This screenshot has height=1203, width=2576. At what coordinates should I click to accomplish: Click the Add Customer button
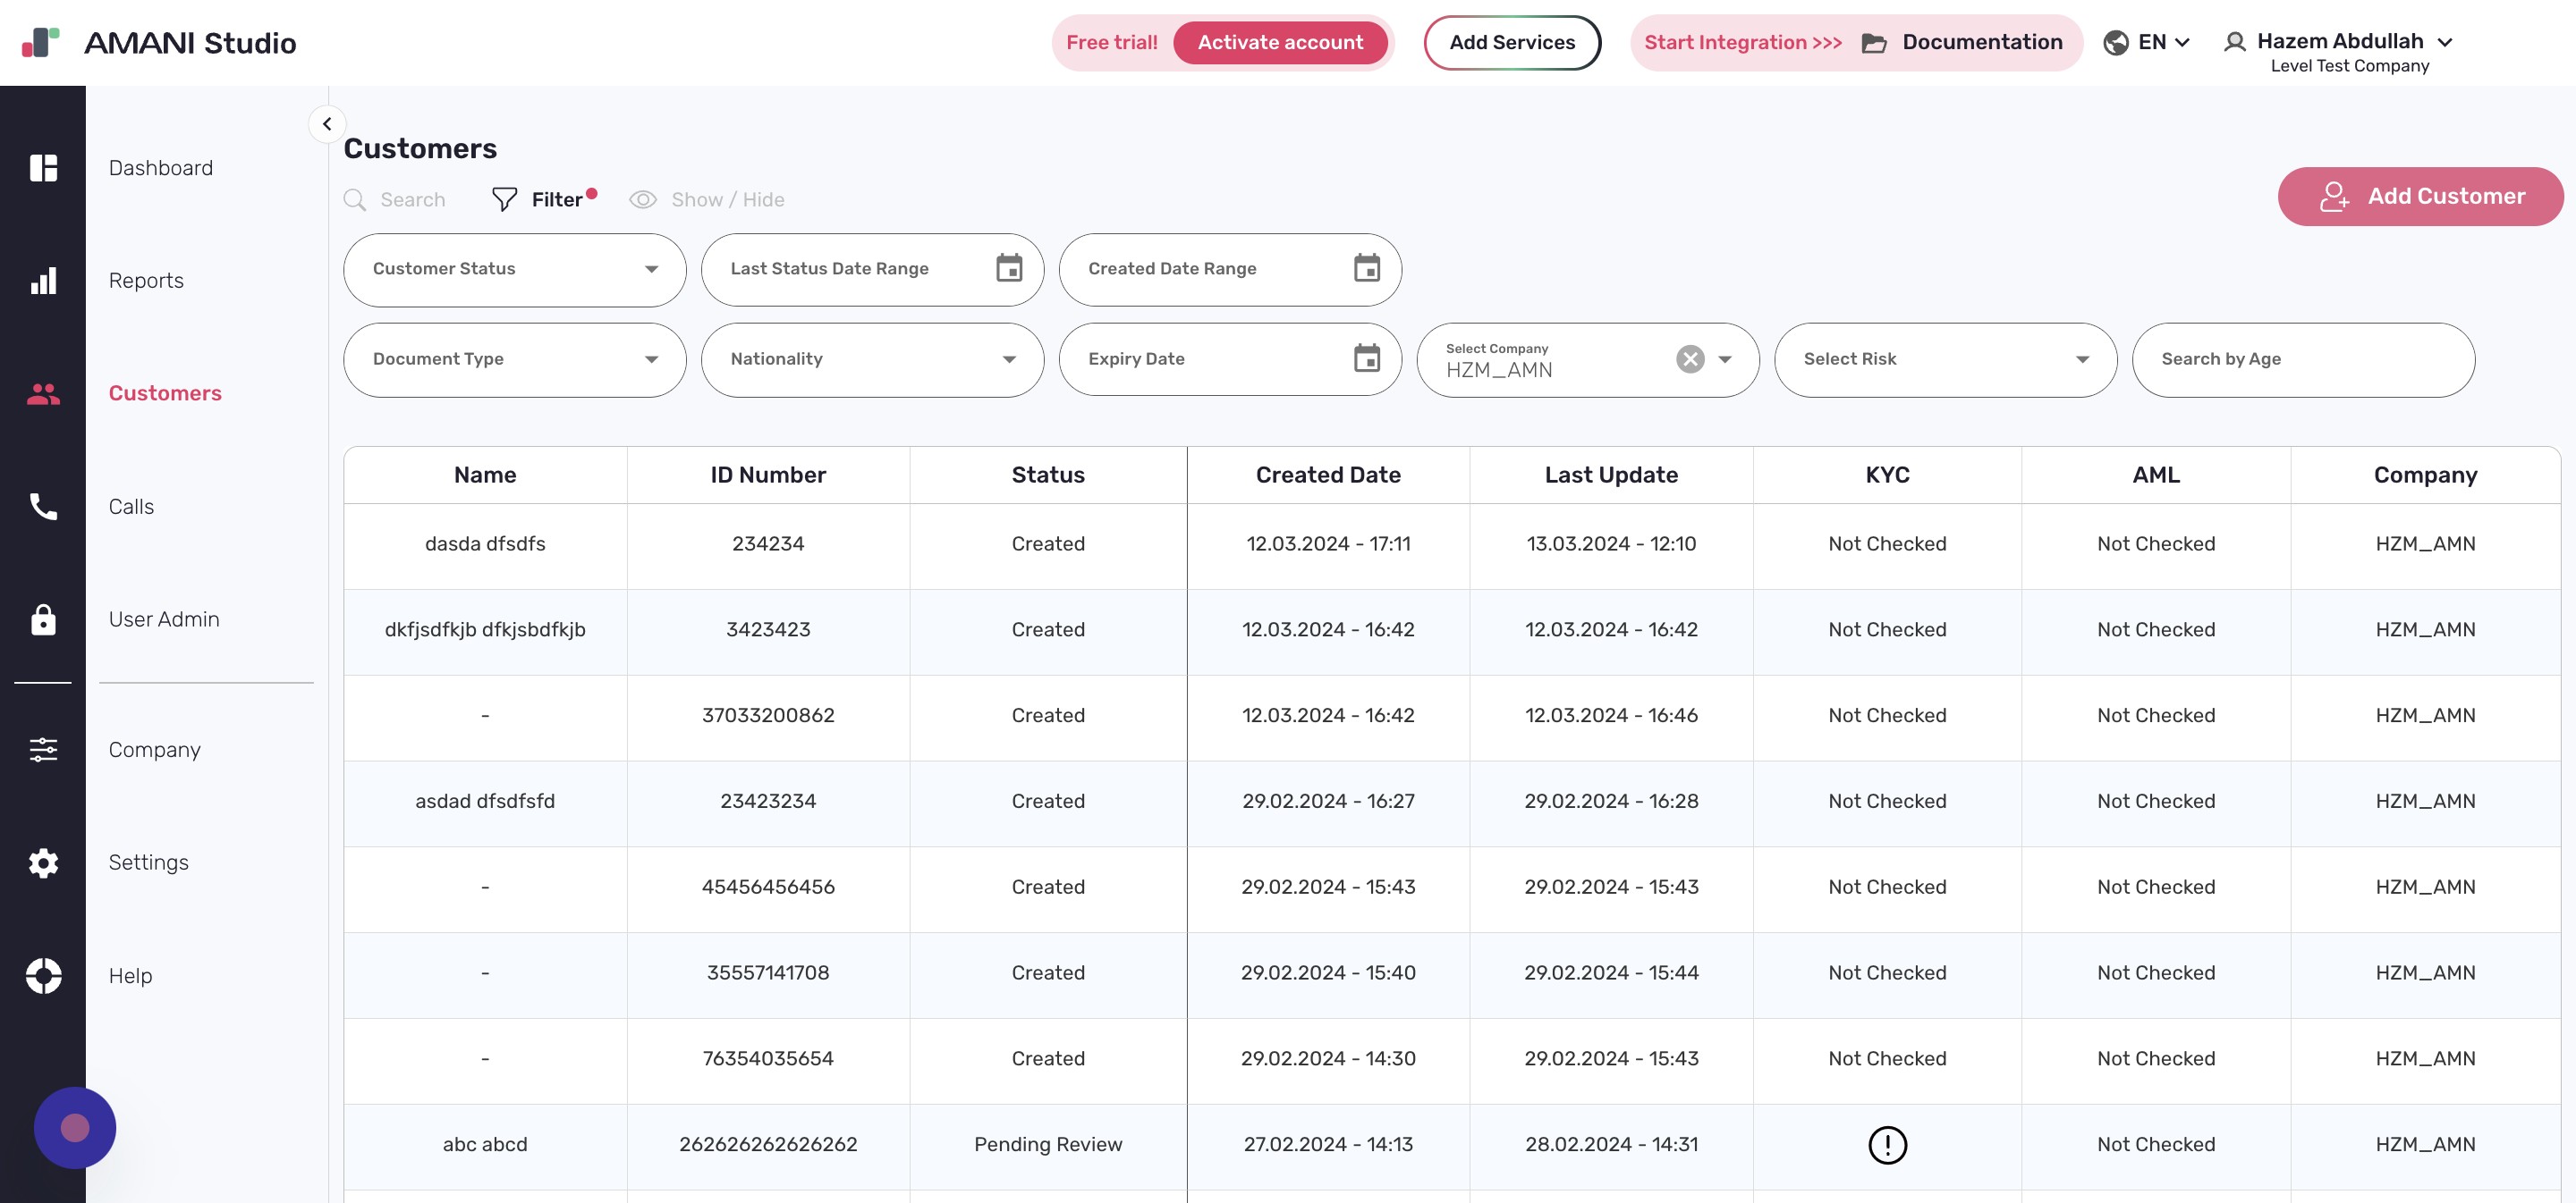click(2419, 196)
